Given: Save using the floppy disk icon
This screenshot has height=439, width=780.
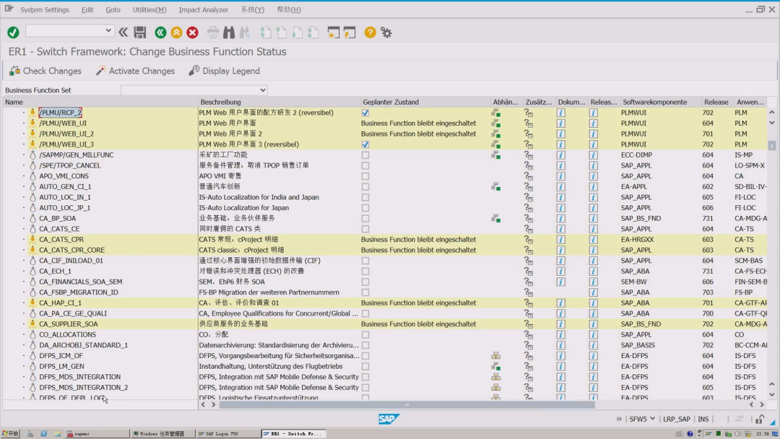Looking at the screenshot, I should 140,32.
